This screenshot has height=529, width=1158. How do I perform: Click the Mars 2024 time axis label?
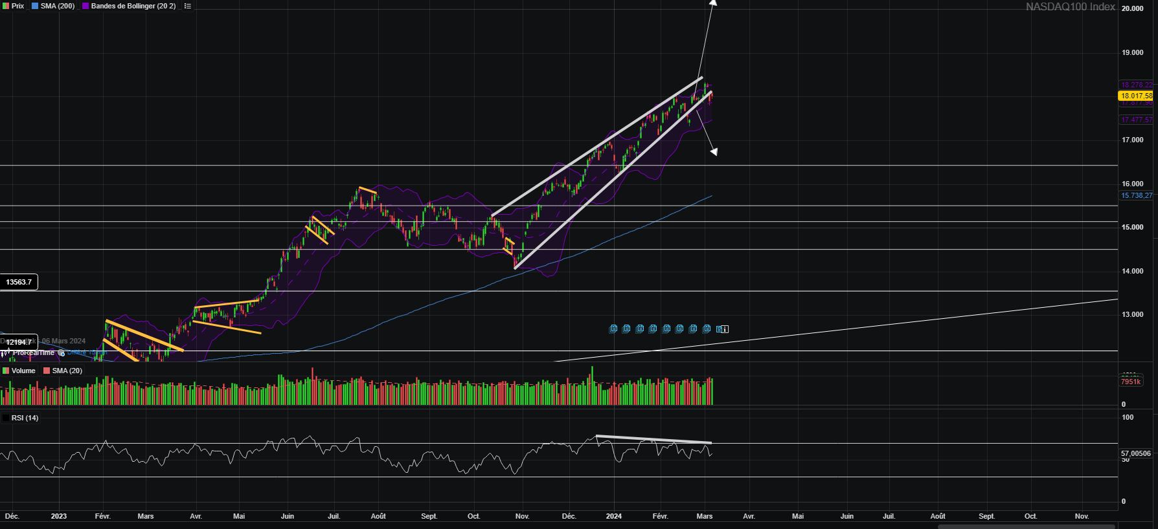[705, 516]
